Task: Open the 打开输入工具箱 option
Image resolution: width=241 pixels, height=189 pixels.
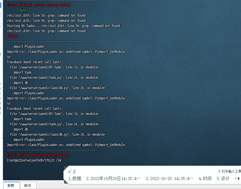Action: click(230, 172)
